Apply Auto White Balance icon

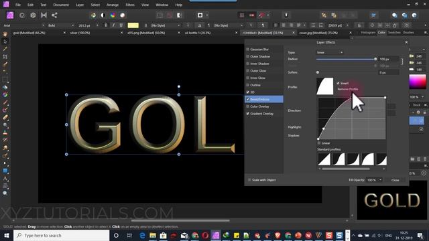[122, 15]
